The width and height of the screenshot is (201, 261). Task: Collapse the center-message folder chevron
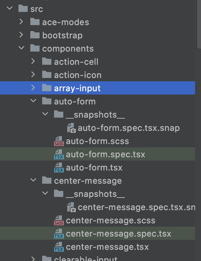[x=33, y=180]
